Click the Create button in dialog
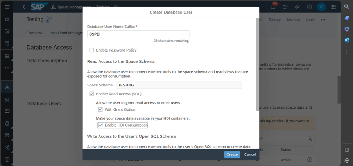The height and width of the screenshot is (166, 353). point(232,155)
